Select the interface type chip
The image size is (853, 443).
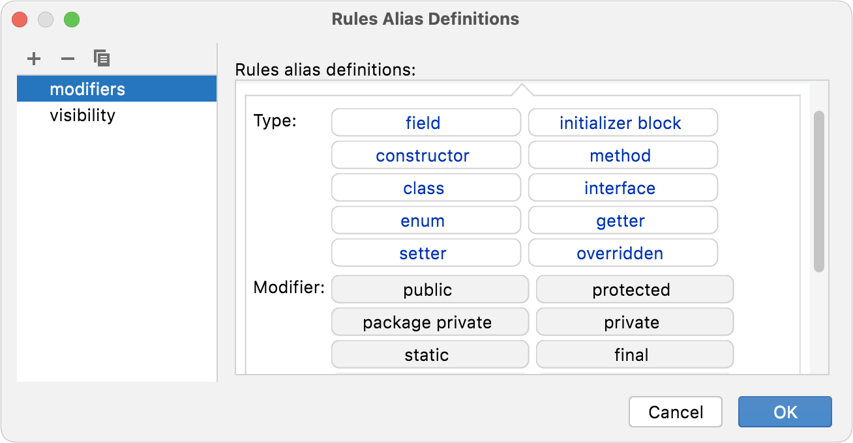click(622, 188)
